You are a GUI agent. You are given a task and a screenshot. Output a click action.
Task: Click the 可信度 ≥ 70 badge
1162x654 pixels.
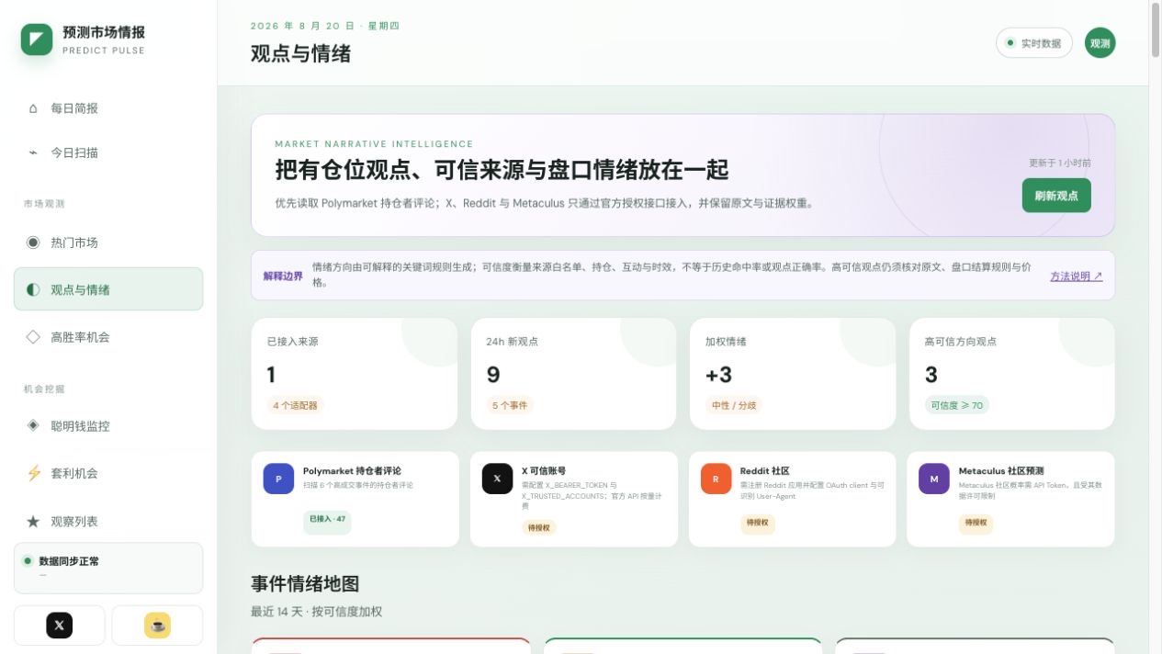[x=957, y=405]
